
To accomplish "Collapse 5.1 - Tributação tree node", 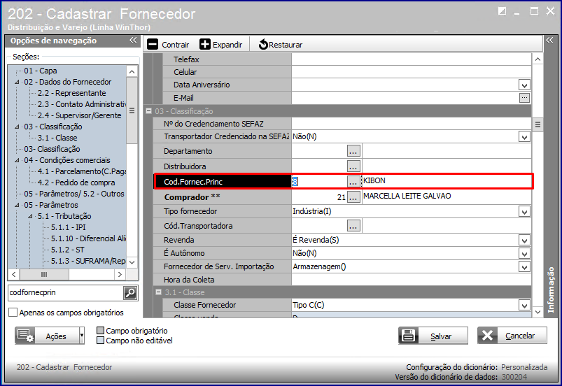I will 31,216.
